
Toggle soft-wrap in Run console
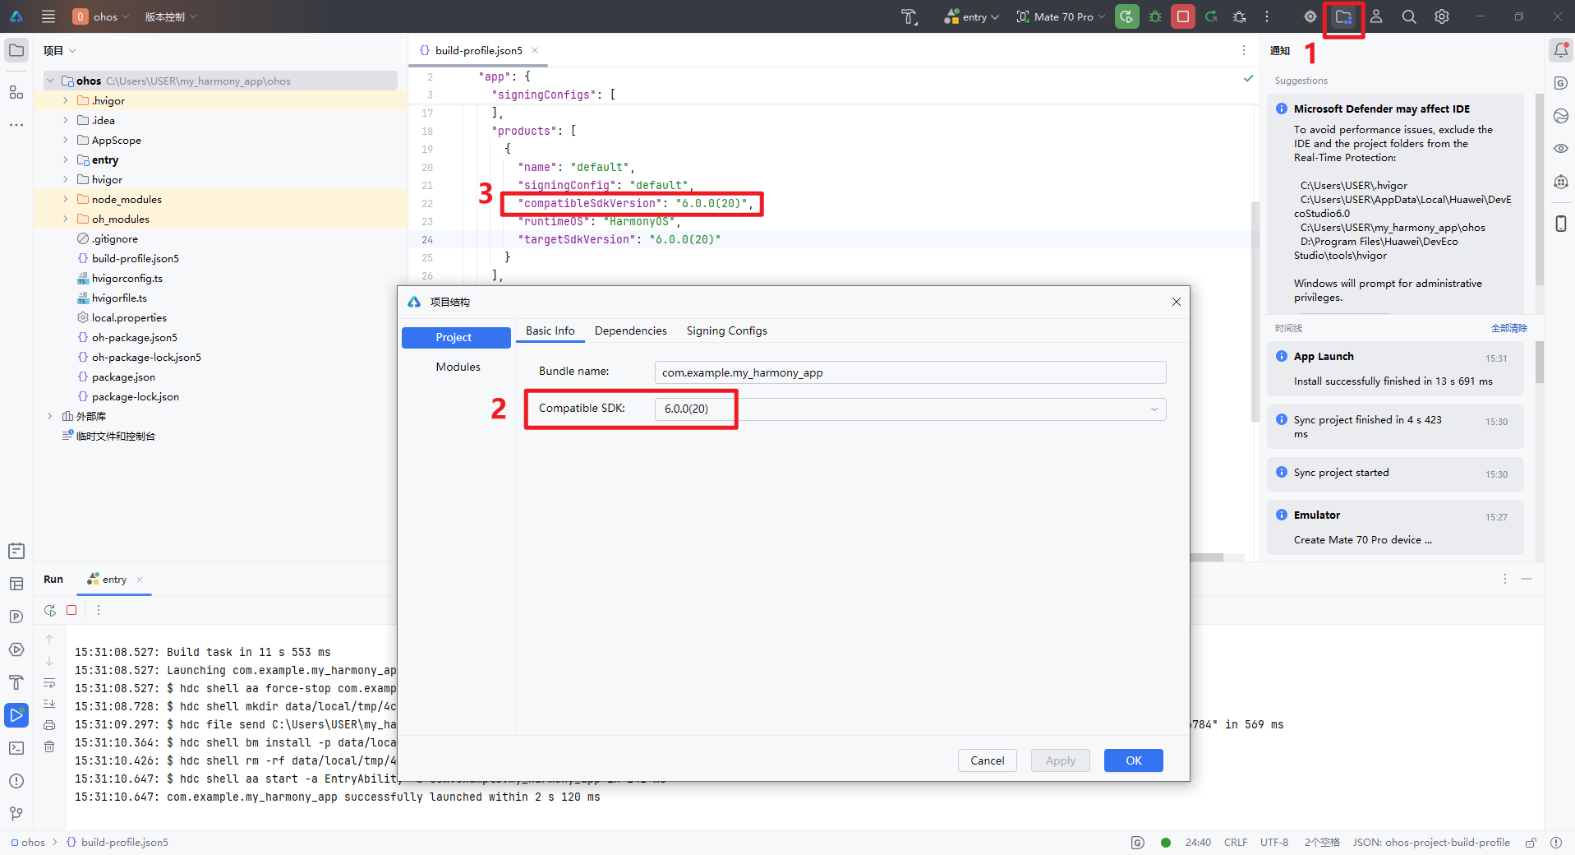point(49,682)
